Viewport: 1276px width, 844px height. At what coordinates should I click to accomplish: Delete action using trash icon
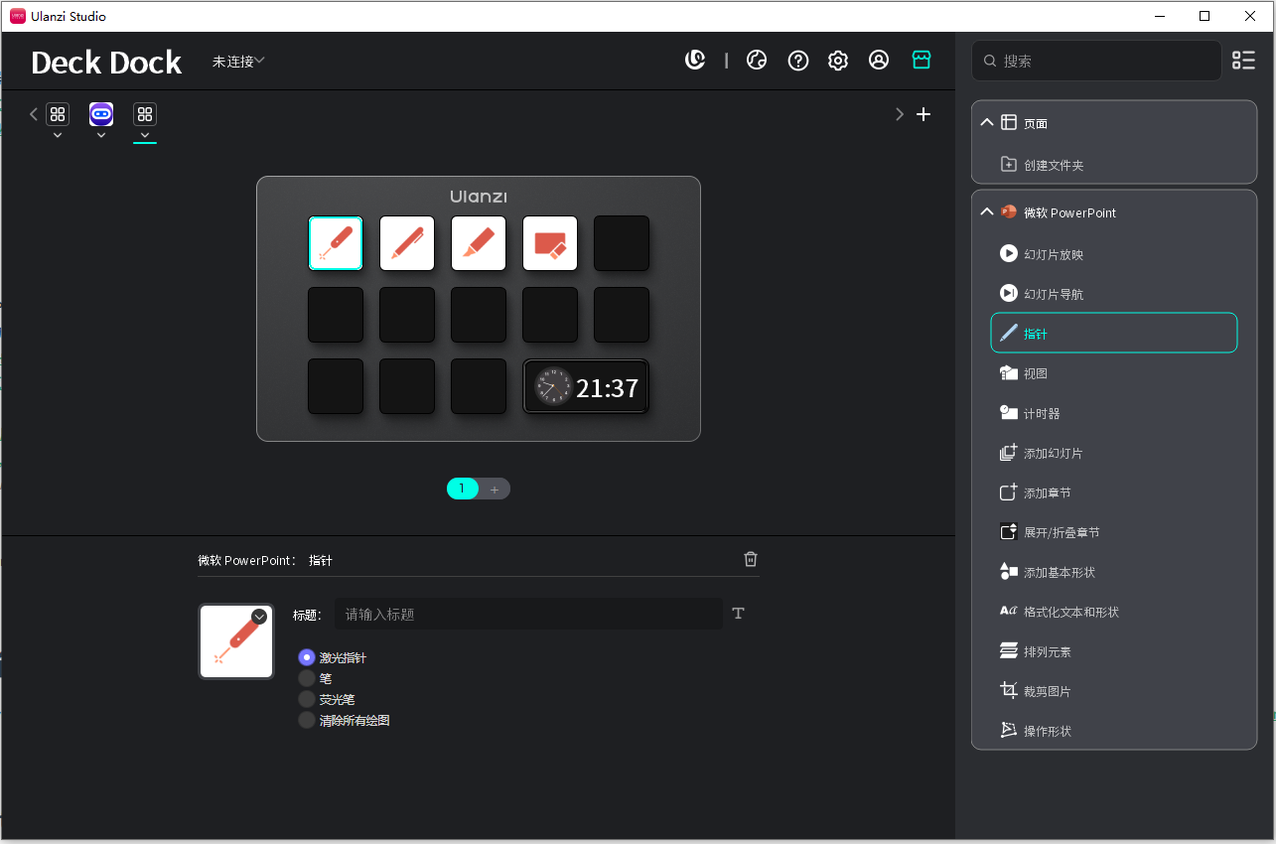point(751,560)
